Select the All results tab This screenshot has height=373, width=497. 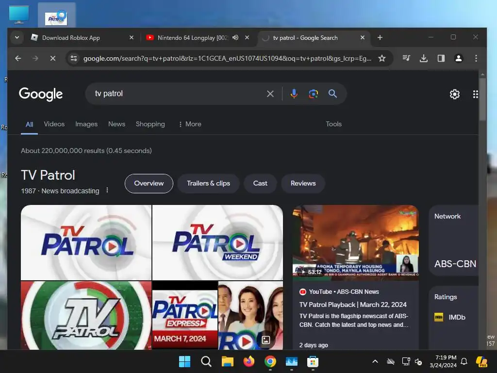click(x=29, y=124)
